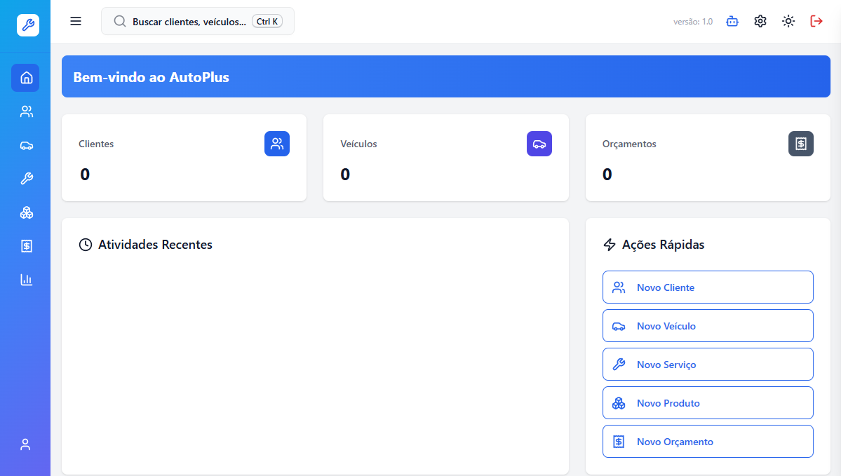Image resolution: width=841 pixels, height=476 pixels.
Task: Select the Home dashboard sidebar item
Action: (27, 78)
